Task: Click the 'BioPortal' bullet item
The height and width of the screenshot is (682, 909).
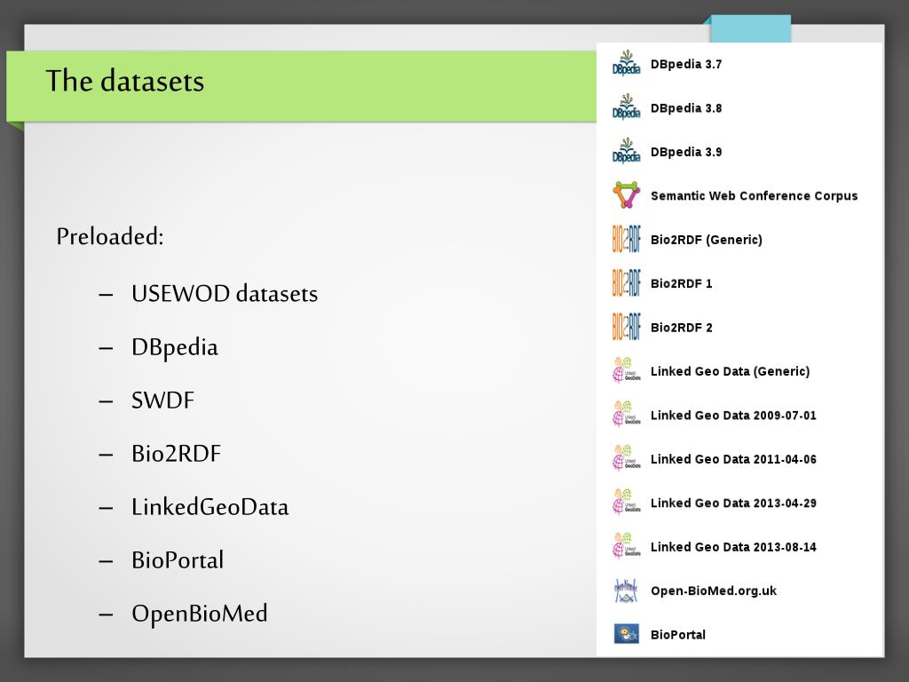Action: tap(178, 560)
